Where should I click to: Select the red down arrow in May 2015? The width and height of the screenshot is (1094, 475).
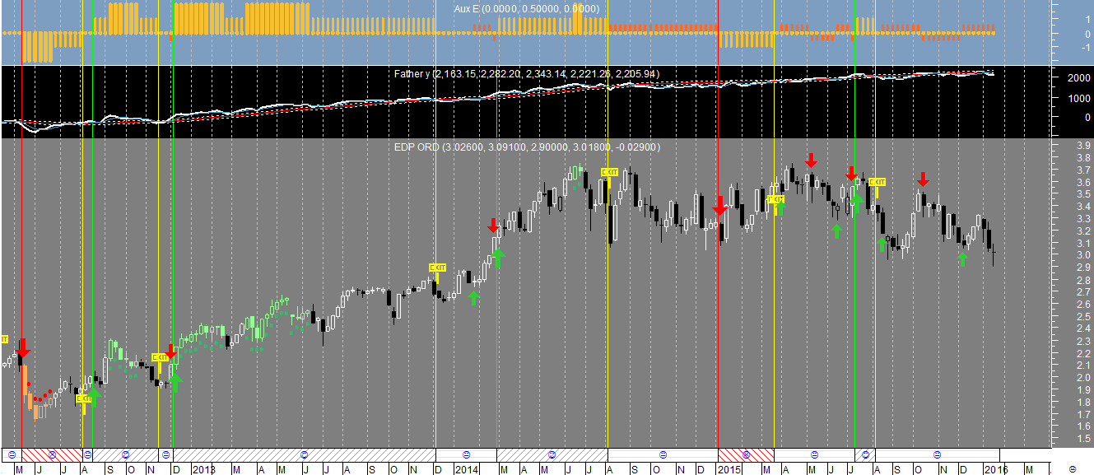coord(811,160)
